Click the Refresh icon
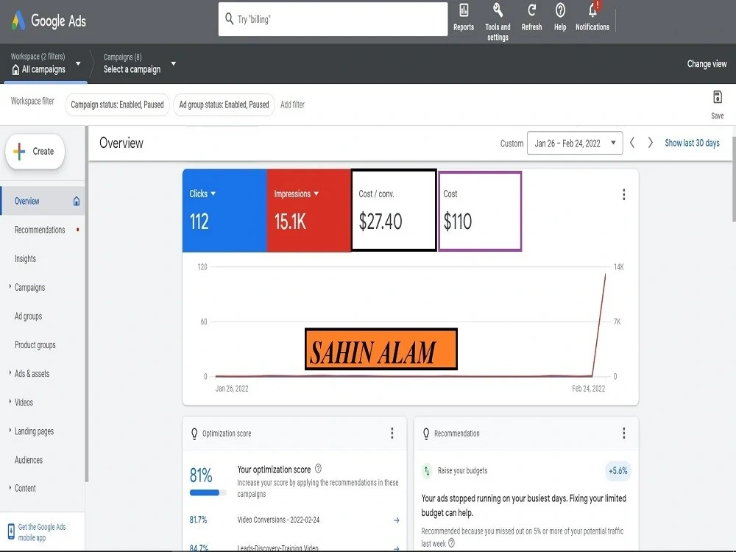Viewport: 736px width, 552px height. [531, 10]
